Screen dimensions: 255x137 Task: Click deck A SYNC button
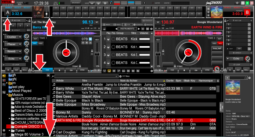pos(83,70)
